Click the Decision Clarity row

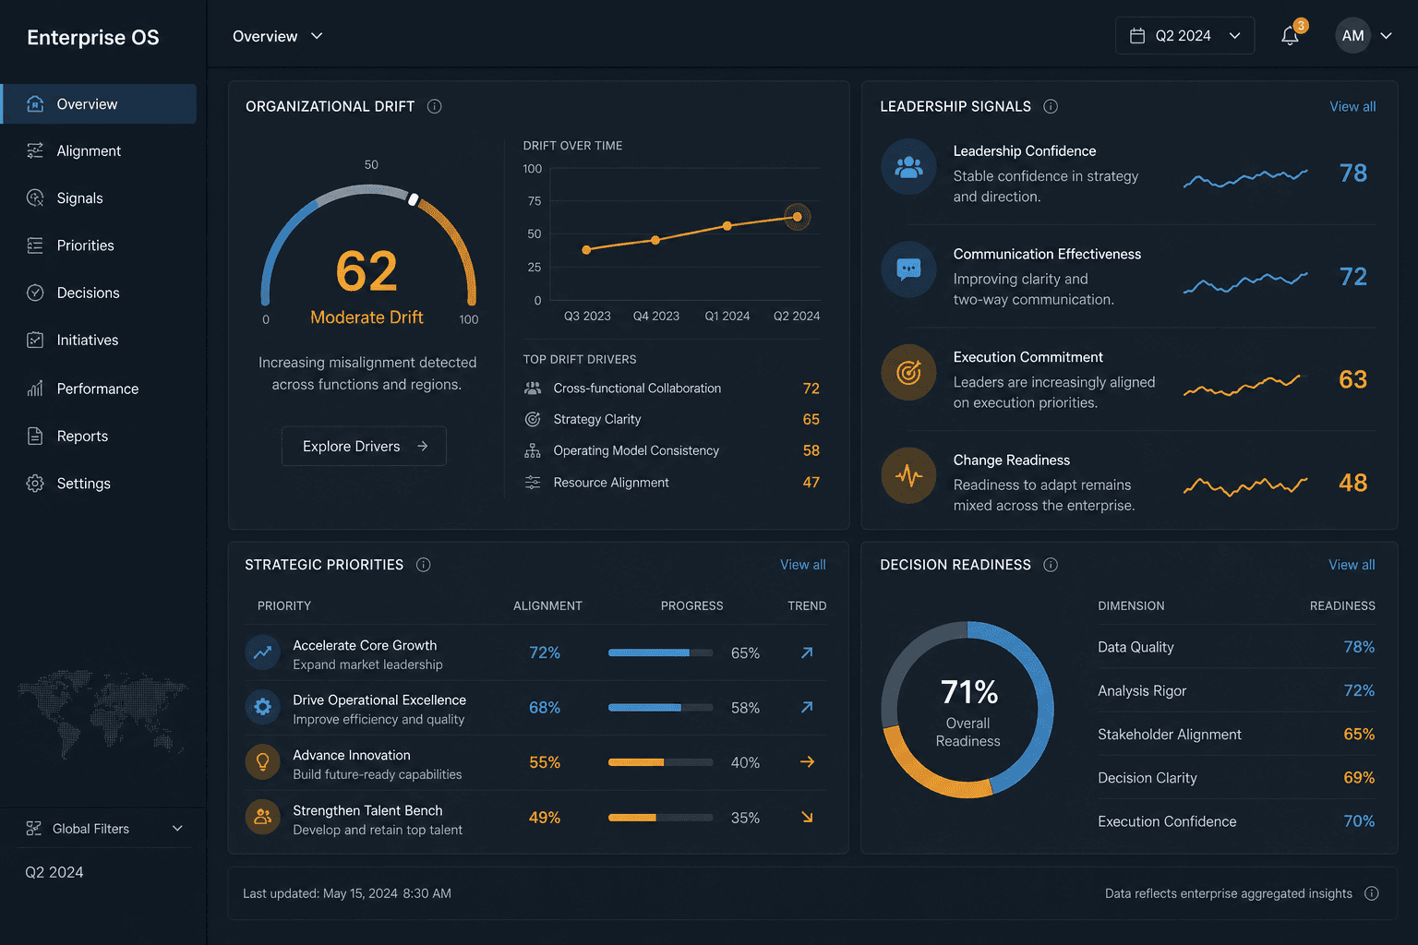point(1236,778)
